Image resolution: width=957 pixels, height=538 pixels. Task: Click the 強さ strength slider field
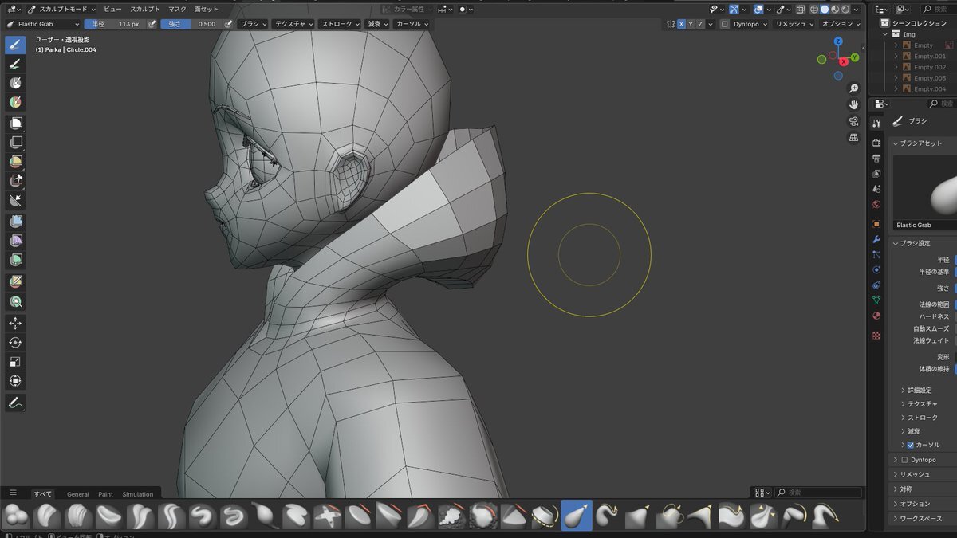pos(191,24)
